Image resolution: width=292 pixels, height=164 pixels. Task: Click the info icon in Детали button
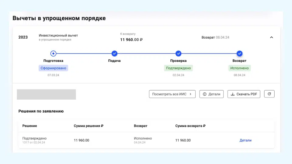205,94
